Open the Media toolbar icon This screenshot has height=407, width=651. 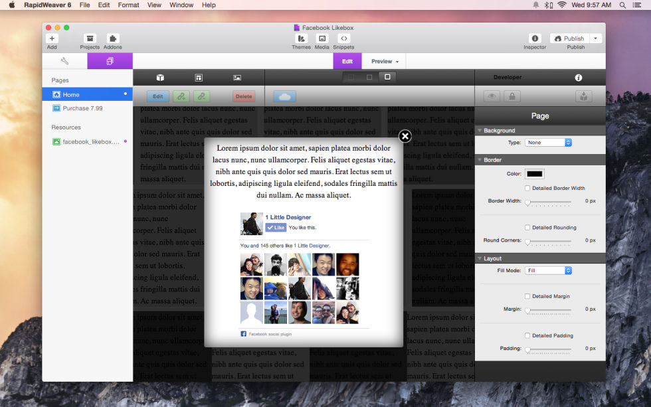click(322, 39)
